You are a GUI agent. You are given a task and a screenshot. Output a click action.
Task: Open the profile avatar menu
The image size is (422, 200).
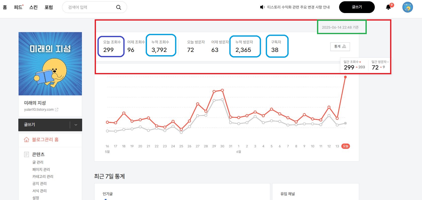407,7
